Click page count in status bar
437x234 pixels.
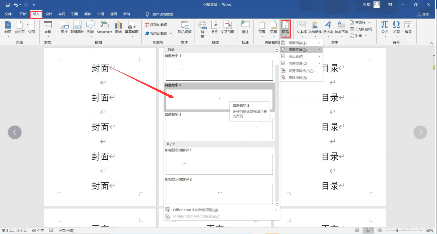(x=14, y=230)
